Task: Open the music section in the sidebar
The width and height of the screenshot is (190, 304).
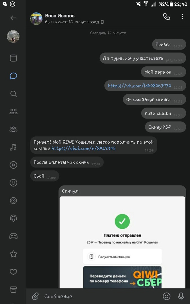Action: pos(13,147)
